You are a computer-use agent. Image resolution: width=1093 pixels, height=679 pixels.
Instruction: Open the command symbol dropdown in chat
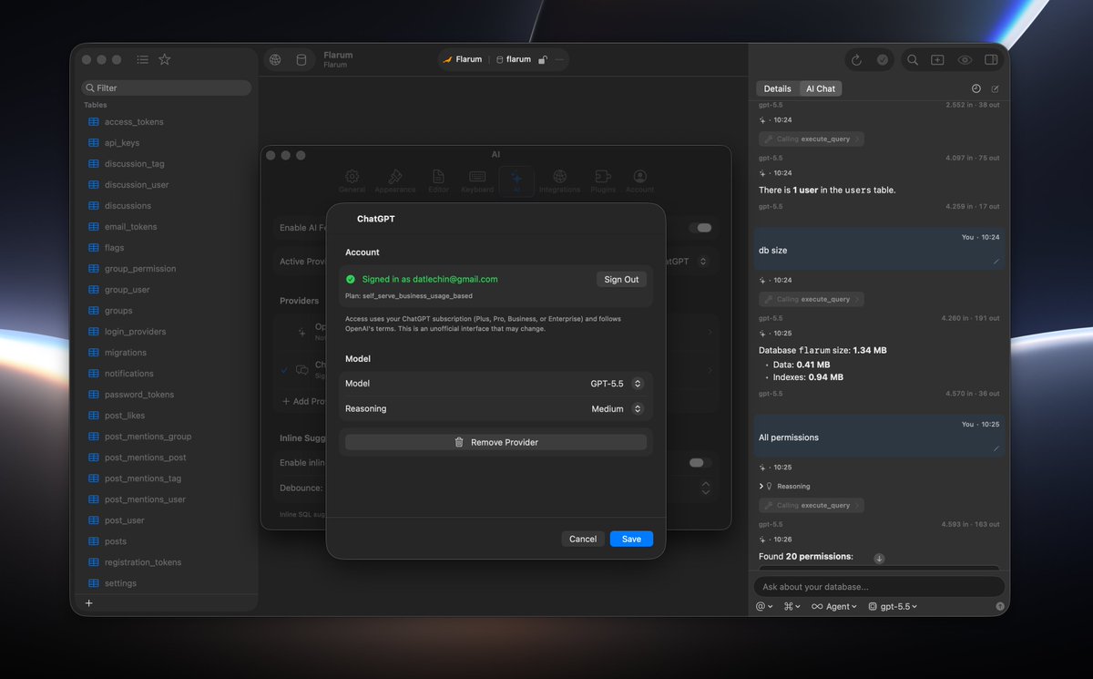(792, 606)
